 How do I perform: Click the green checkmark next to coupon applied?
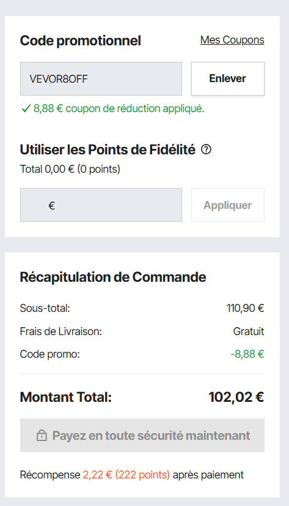tap(26, 109)
